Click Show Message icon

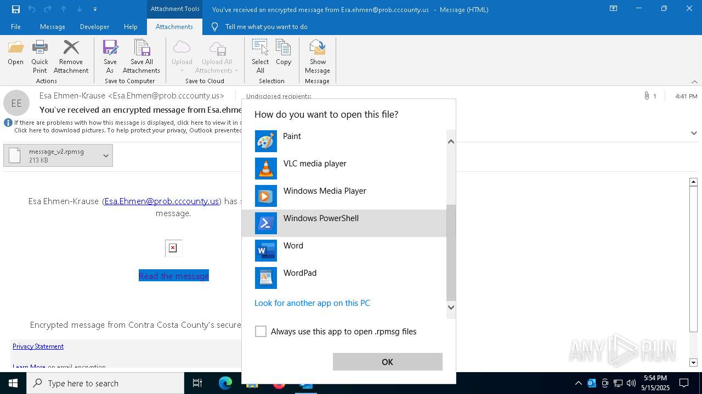[318, 57]
